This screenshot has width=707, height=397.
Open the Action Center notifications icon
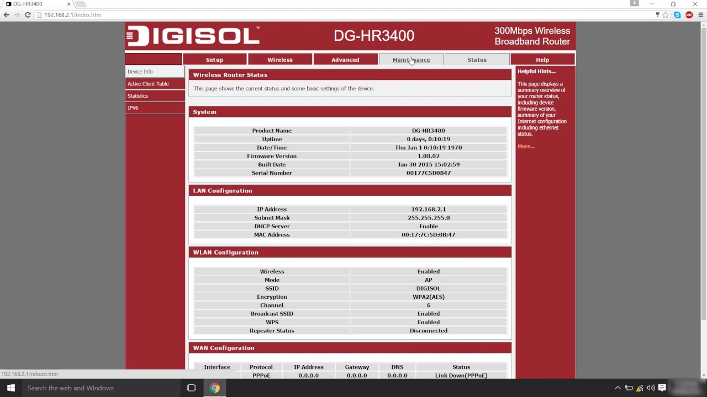[662, 388]
